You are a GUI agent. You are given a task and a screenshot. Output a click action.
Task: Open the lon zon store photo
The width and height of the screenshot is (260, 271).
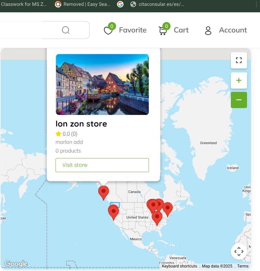coord(102,84)
